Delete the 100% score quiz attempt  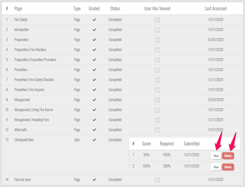228,167
